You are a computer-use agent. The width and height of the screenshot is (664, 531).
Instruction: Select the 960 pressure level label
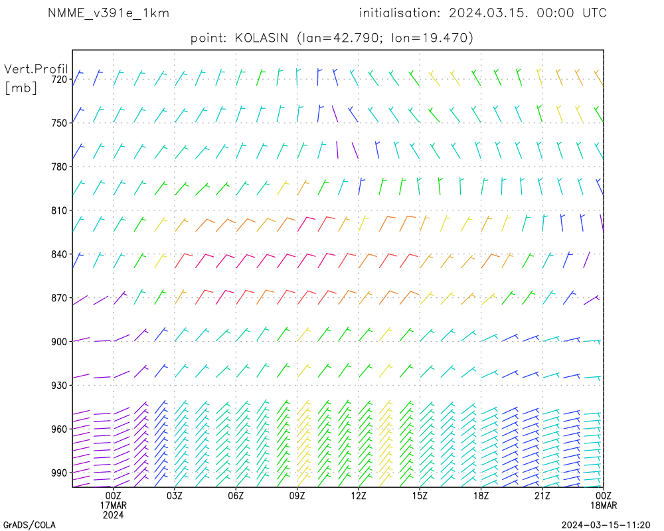click(x=59, y=429)
